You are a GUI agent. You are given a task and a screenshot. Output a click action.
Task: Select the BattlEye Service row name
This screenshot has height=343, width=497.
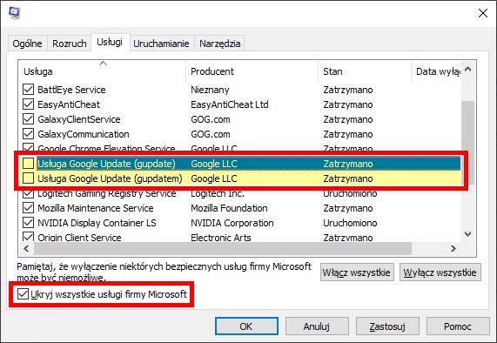coord(71,90)
